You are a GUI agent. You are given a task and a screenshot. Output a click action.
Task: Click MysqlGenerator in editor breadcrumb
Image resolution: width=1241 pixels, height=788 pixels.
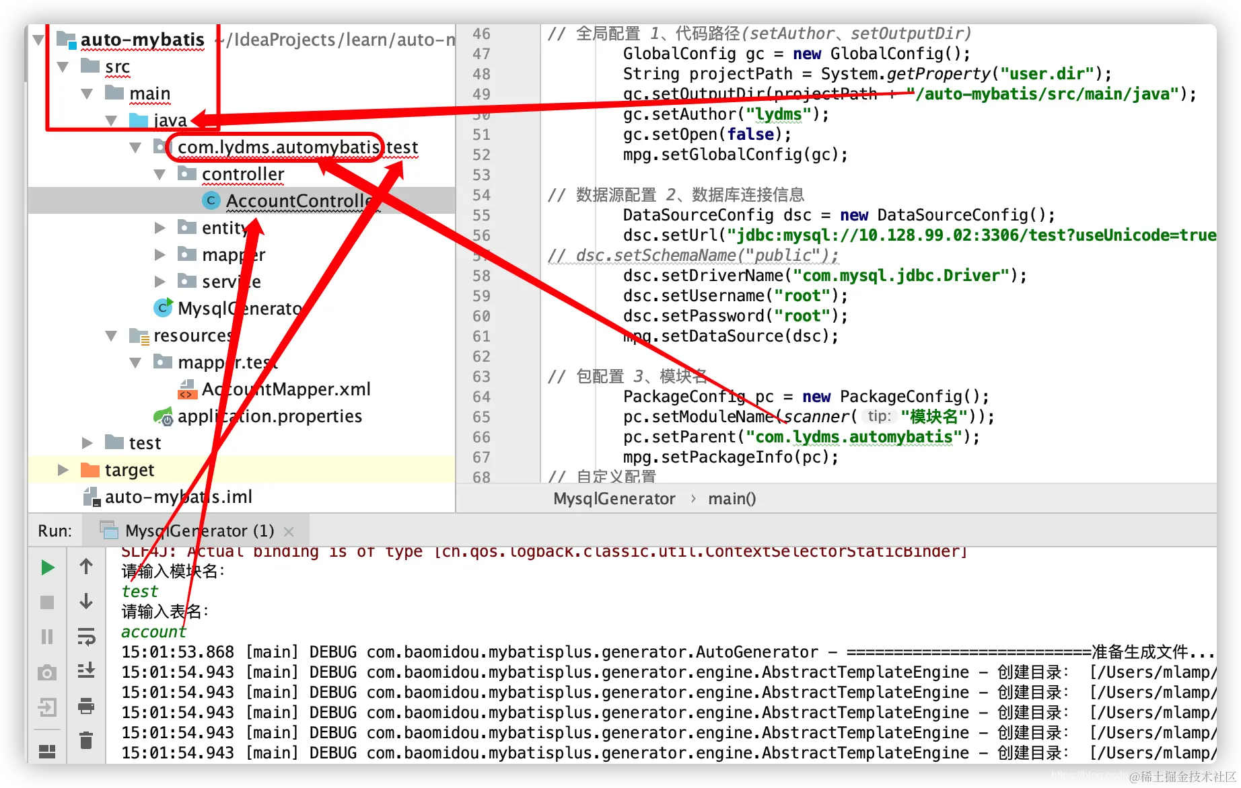click(614, 498)
